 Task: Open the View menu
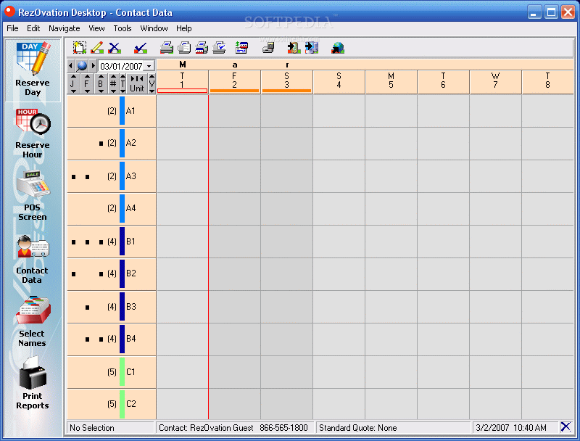(x=96, y=28)
